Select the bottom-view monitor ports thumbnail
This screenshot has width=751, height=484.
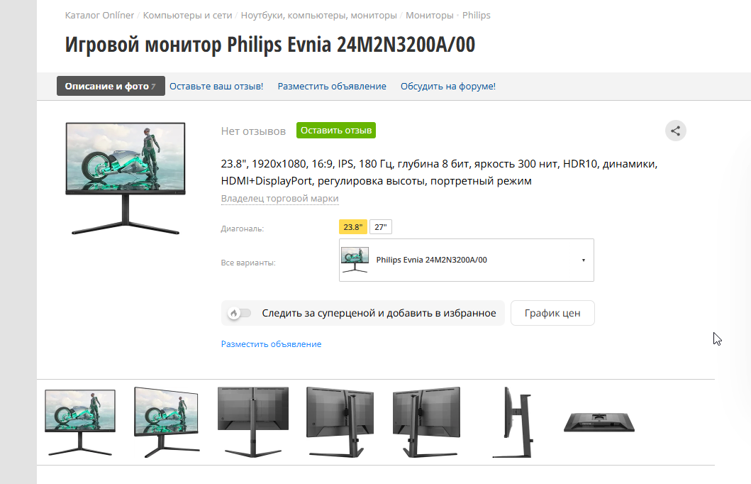tap(599, 423)
